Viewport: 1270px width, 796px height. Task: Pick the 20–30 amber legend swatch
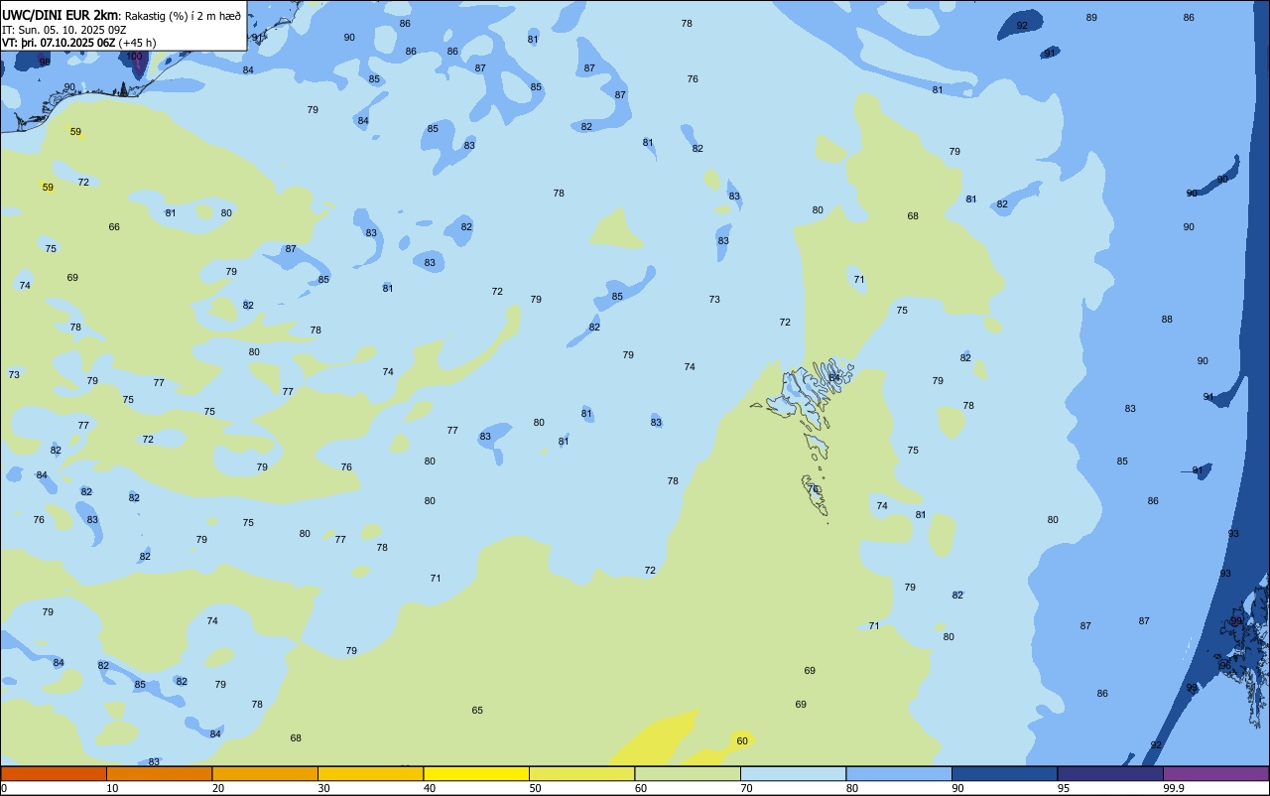(265, 774)
